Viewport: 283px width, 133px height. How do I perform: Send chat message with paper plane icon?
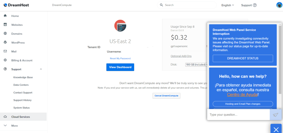(x=276, y=115)
